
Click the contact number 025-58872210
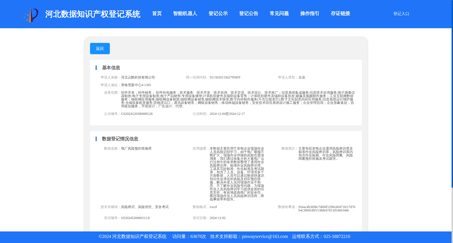click(337, 237)
